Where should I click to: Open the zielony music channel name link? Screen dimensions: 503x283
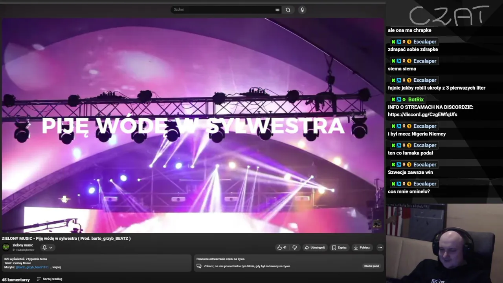(23, 245)
